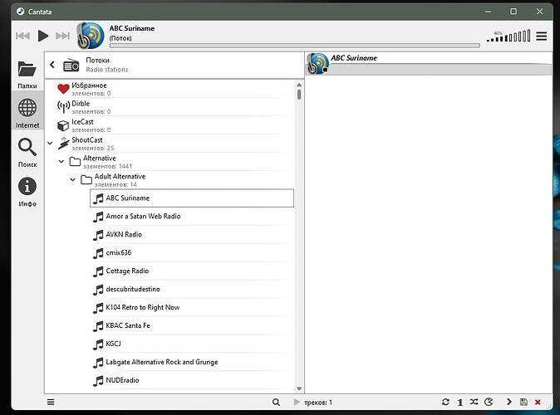Open the Dirble provider
The image size is (560, 415).
(175, 107)
